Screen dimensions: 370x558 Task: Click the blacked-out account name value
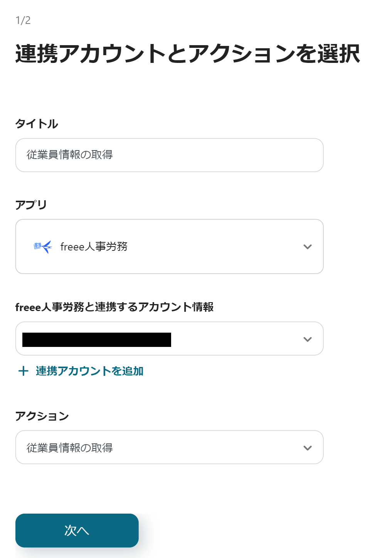[97, 340]
